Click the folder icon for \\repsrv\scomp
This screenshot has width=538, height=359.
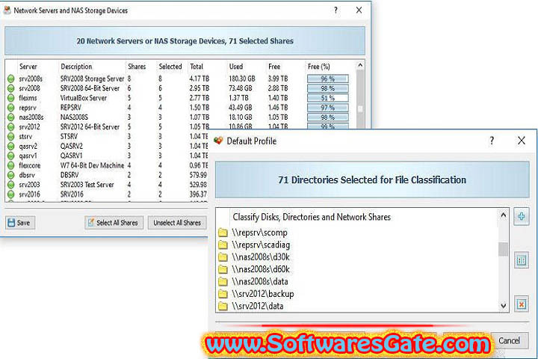pyautogui.click(x=223, y=233)
